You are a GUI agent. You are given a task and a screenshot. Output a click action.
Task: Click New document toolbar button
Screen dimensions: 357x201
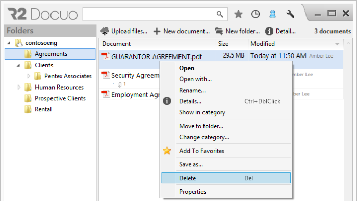tap(181, 31)
